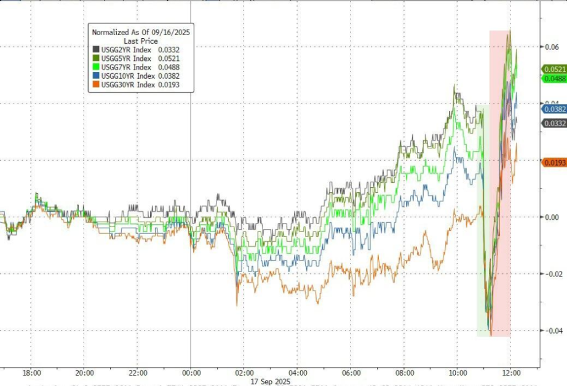Image resolution: width=567 pixels, height=386 pixels.
Task: Select the orange 0.0193 price tag
Action: 553,162
